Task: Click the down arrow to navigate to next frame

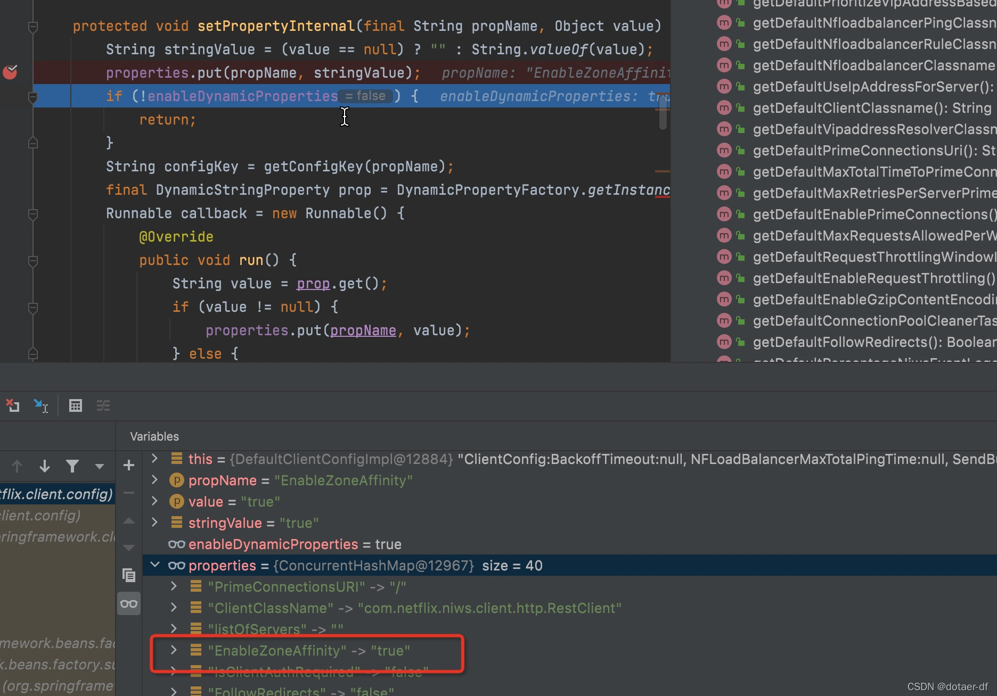Action: [x=45, y=466]
